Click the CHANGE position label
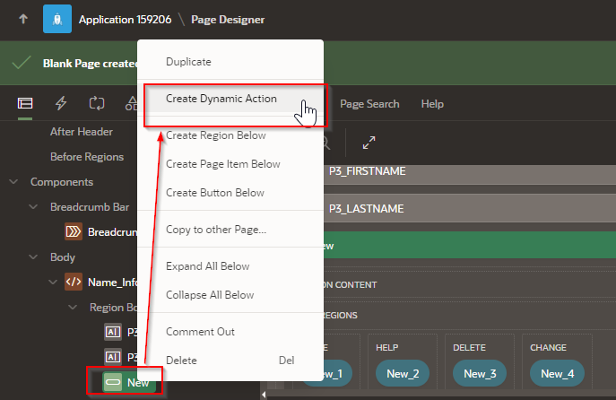The width and height of the screenshot is (616, 400). click(x=548, y=348)
